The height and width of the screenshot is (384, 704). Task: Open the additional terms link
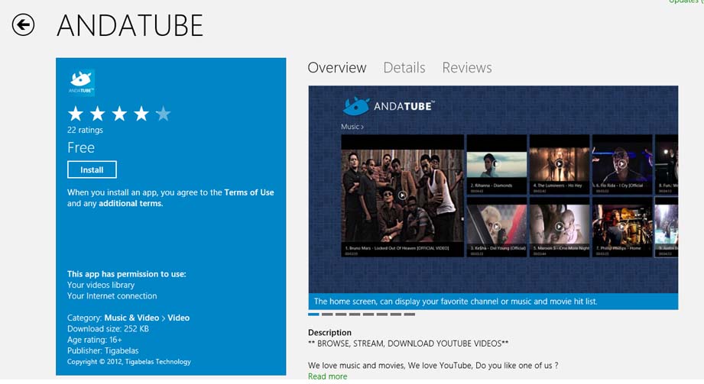click(x=130, y=204)
